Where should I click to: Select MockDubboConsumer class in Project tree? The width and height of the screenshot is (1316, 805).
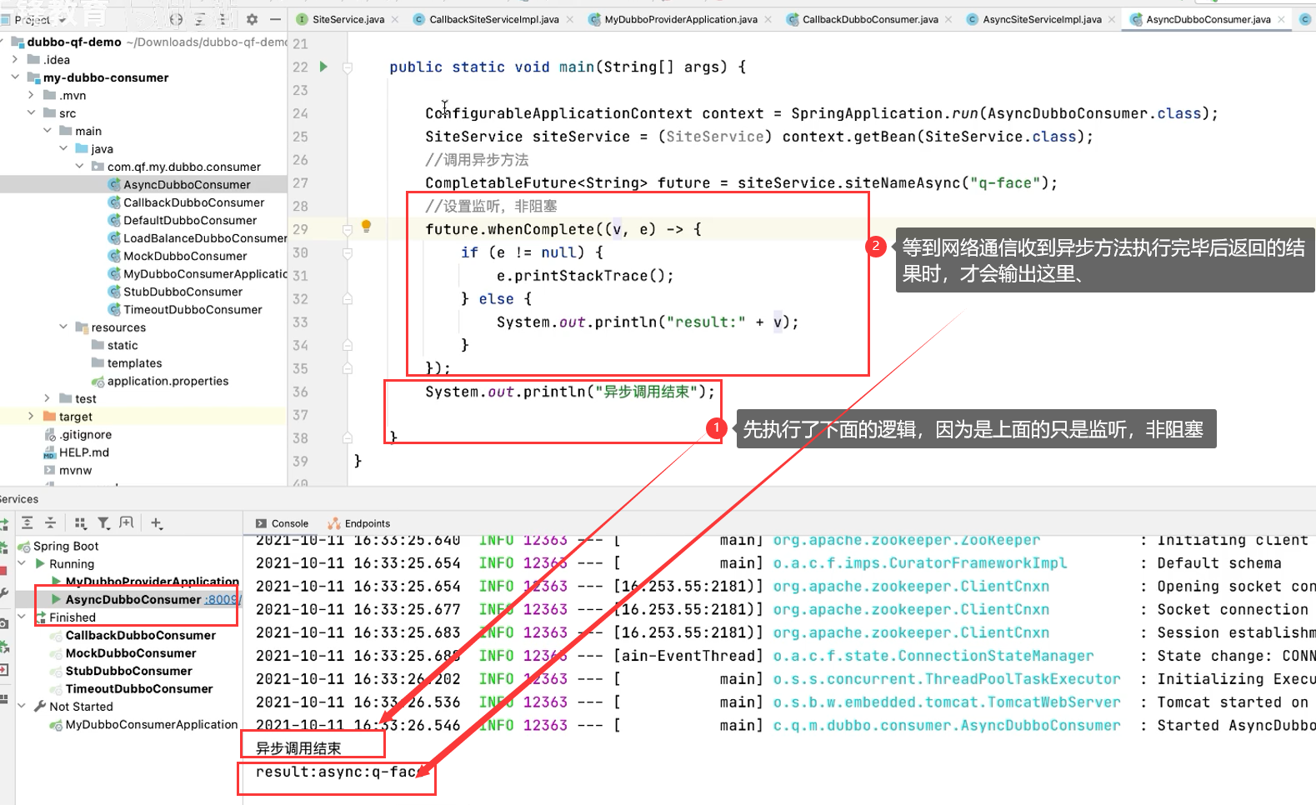[185, 256]
